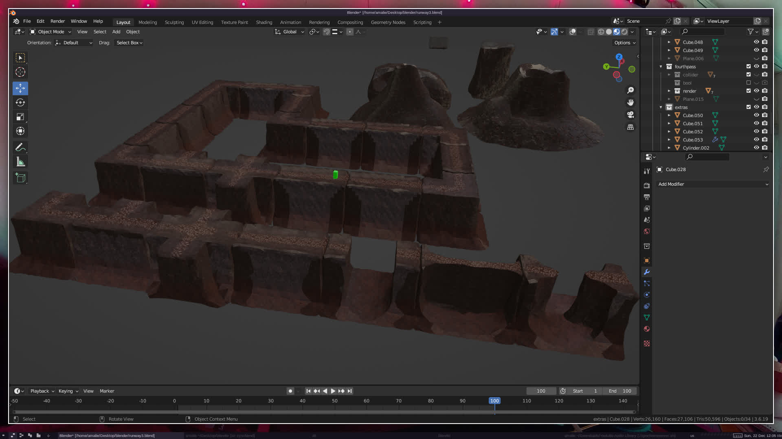Choose the Add Cube tool
Screen dimensions: 782x439
[x=20, y=178]
